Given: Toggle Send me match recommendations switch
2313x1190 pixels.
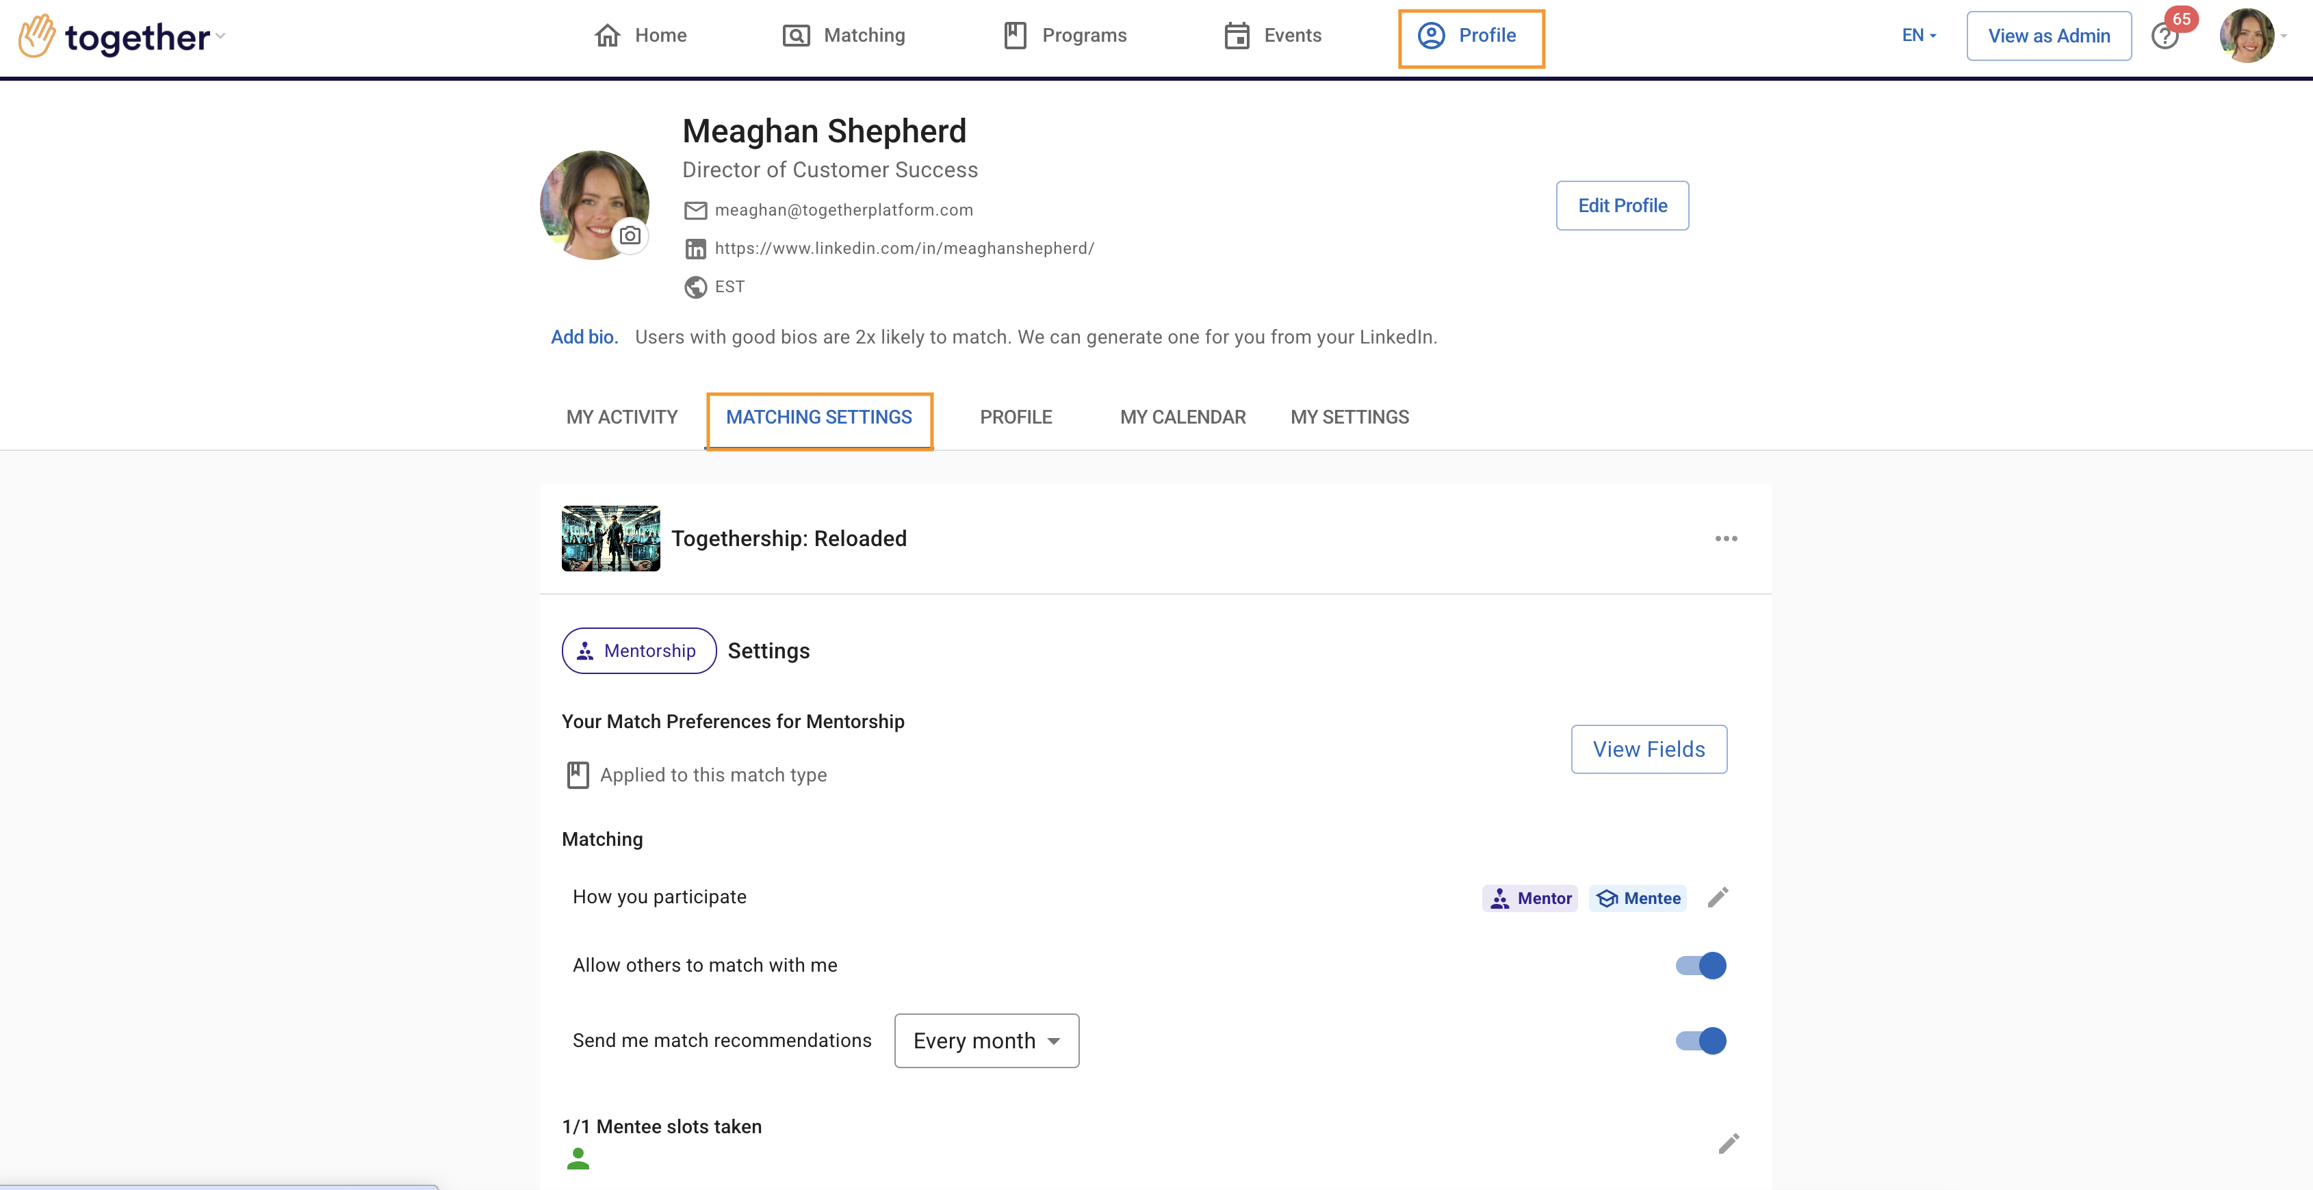Looking at the screenshot, I should 1700,1041.
